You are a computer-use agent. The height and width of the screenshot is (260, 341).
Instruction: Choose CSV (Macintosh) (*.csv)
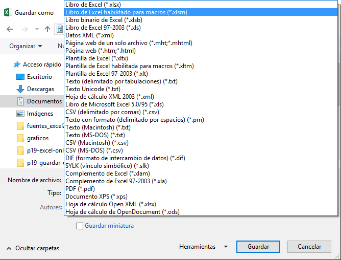pyautogui.click(x=201, y=143)
